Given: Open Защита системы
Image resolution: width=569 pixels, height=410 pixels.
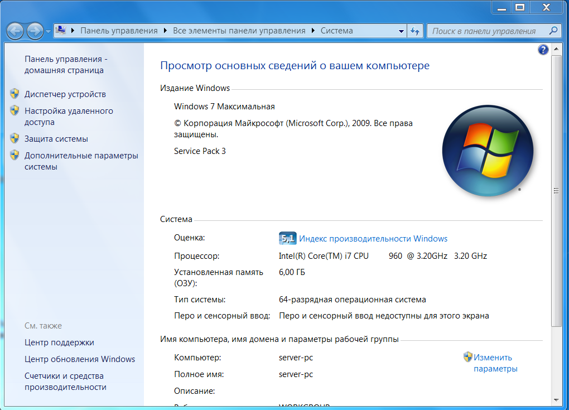Looking at the screenshot, I should (56, 139).
